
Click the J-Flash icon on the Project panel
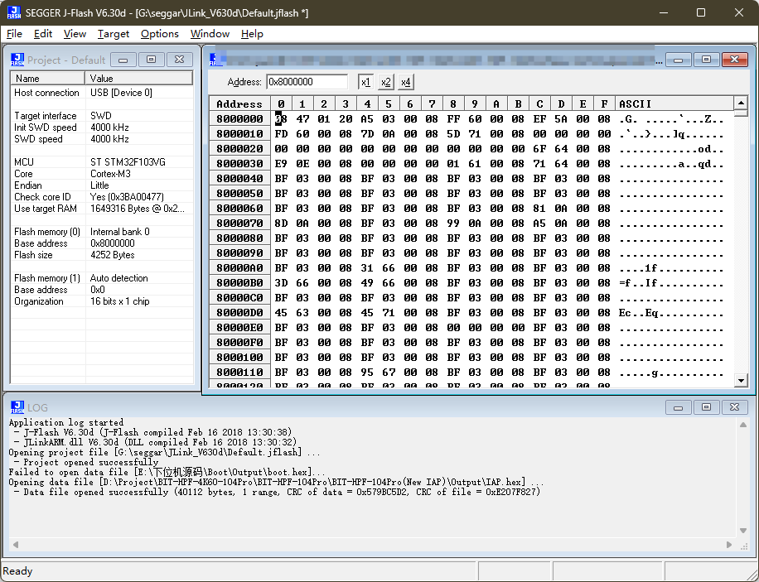[x=18, y=59]
